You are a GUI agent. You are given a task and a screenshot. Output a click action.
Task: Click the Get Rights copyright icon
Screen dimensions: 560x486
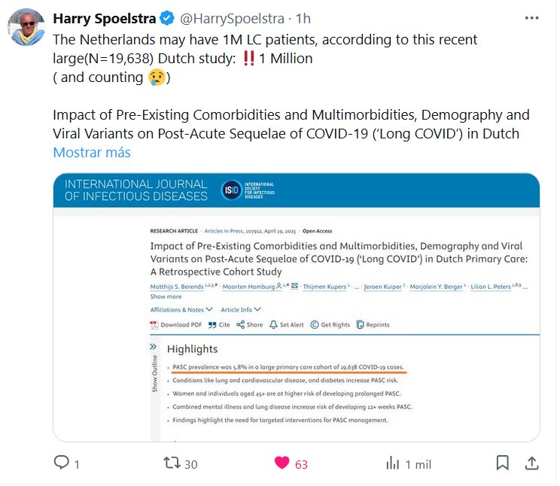315,324
